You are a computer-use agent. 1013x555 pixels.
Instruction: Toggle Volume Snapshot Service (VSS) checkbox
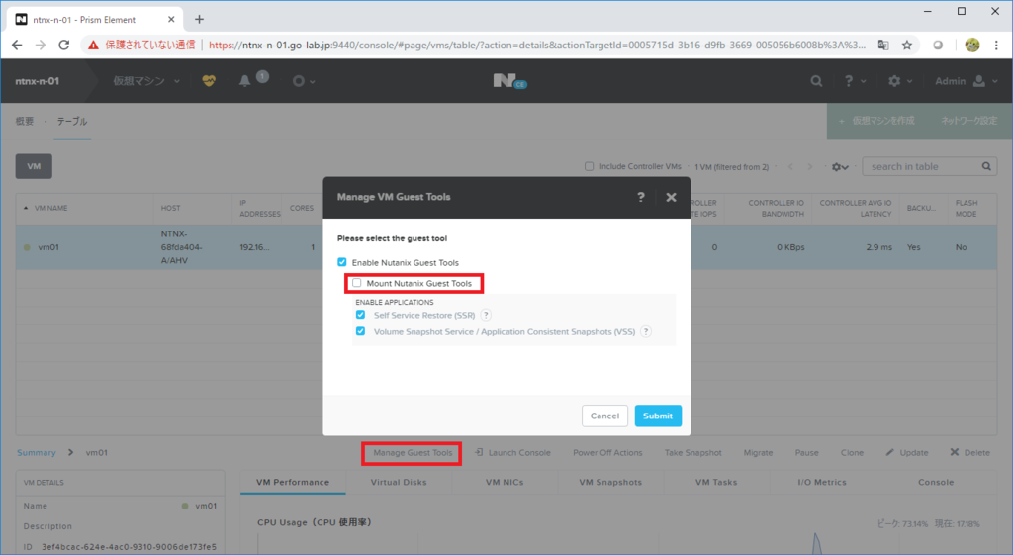coord(360,330)
